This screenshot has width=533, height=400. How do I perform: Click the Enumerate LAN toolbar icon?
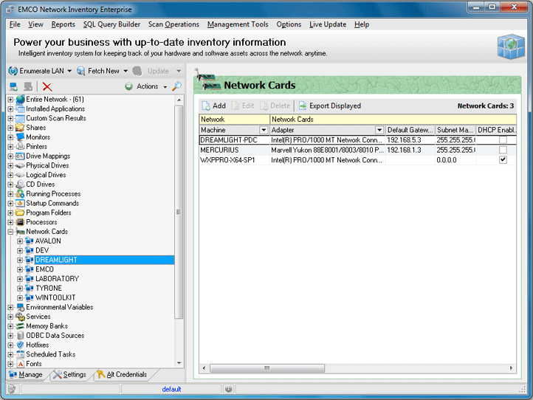tap(13, 71)
